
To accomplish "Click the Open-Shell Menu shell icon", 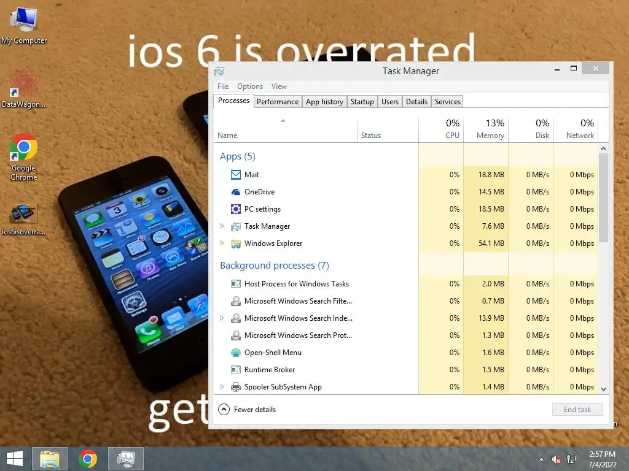I will click(236, 353).
